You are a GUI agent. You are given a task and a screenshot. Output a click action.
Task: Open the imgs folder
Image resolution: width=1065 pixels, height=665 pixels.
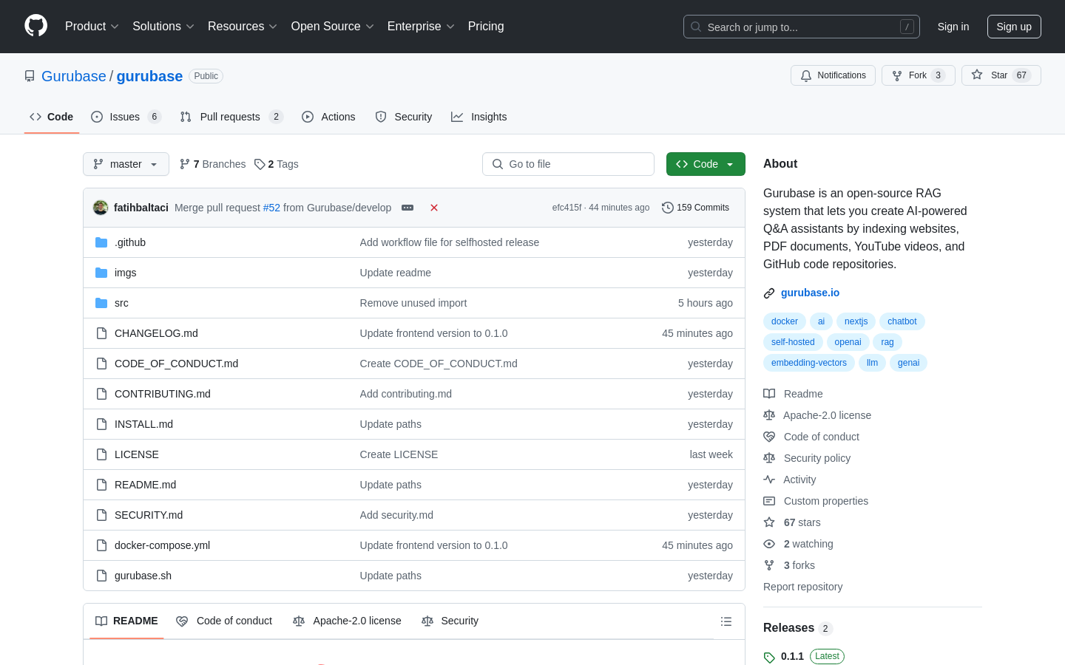(x=125, y=273)
